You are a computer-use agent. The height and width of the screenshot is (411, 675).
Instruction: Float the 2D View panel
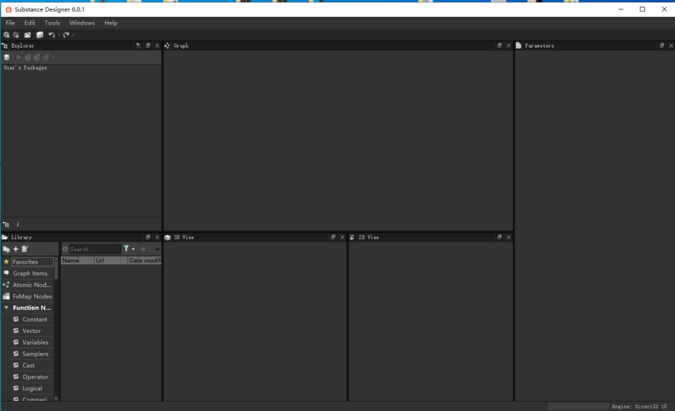tap(499, 237)
